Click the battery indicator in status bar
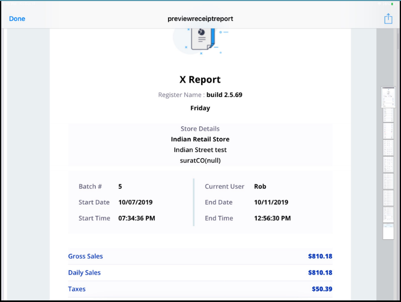The height and width of the screenshot is (302, 401). 391,4
